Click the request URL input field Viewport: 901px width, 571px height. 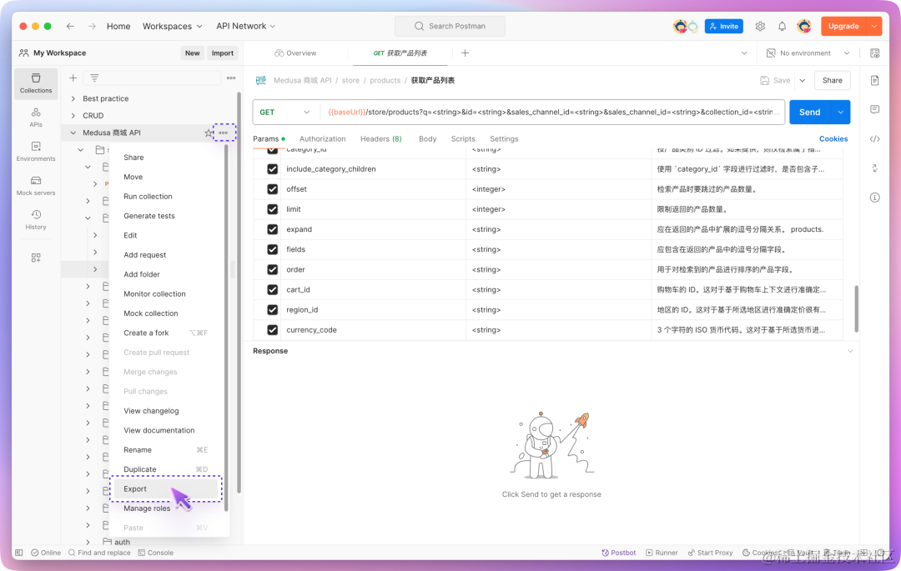coord(552,113)
